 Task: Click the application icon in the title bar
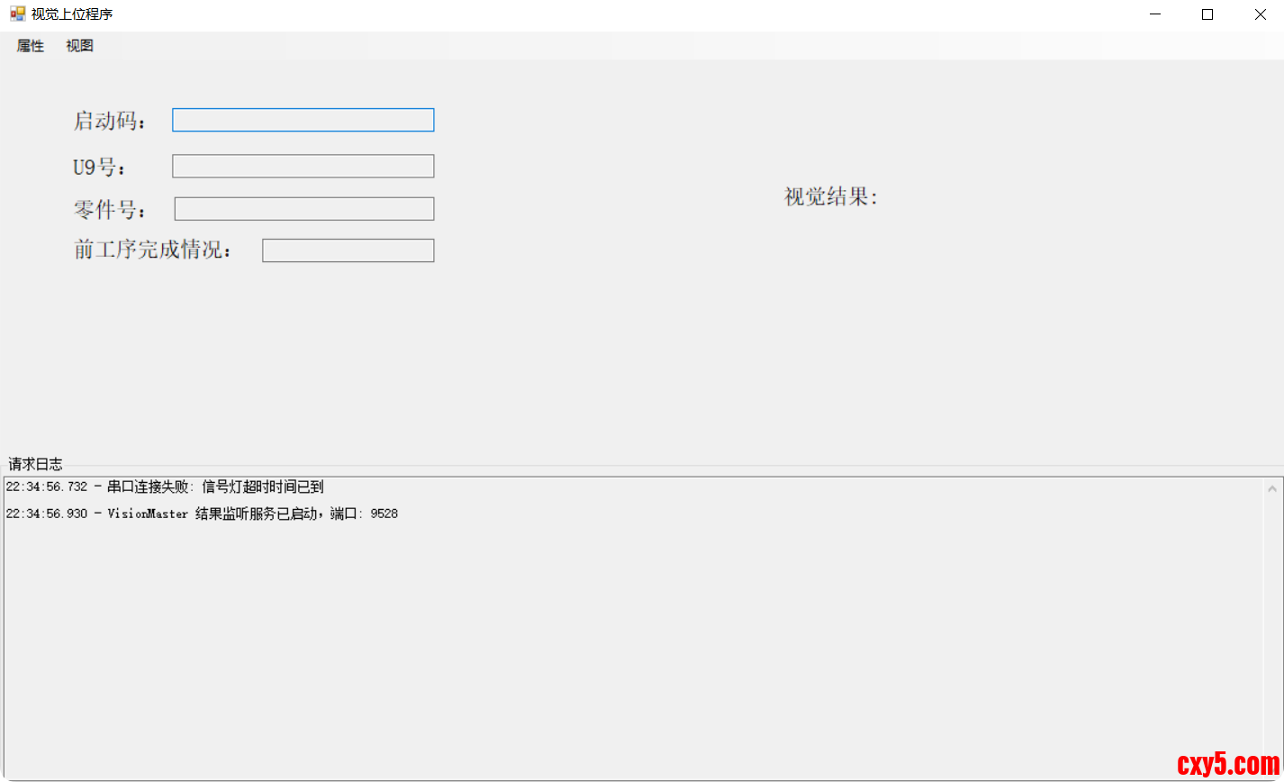pyautogui.click(x=17, y=14)
